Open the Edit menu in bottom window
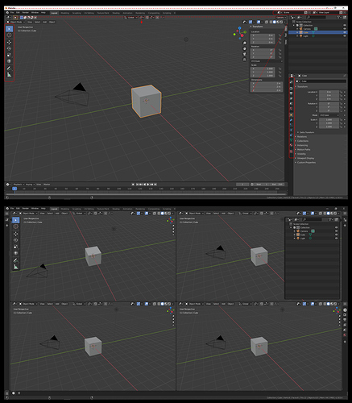The image size is (352, 403). (x=18, y=209)
